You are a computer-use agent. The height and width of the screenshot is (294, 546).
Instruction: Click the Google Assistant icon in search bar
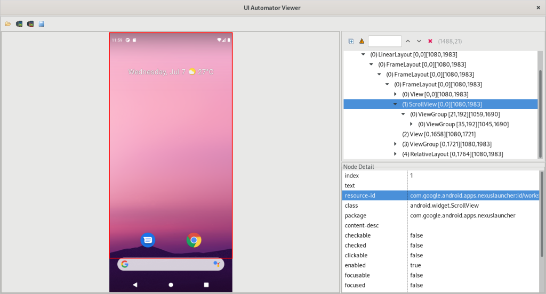pos(216,264)
